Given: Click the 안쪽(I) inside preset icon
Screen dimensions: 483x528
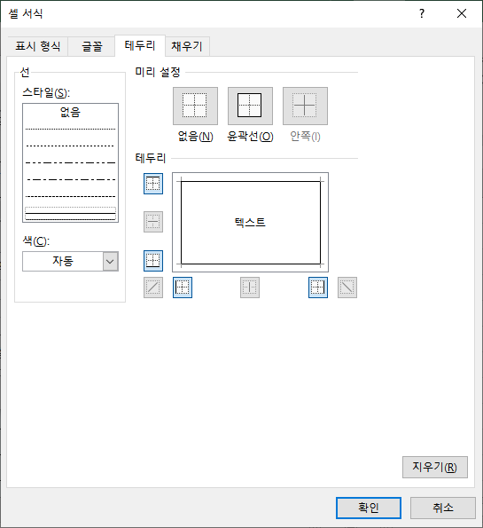Looking at the screenshot, I should 305,106.
